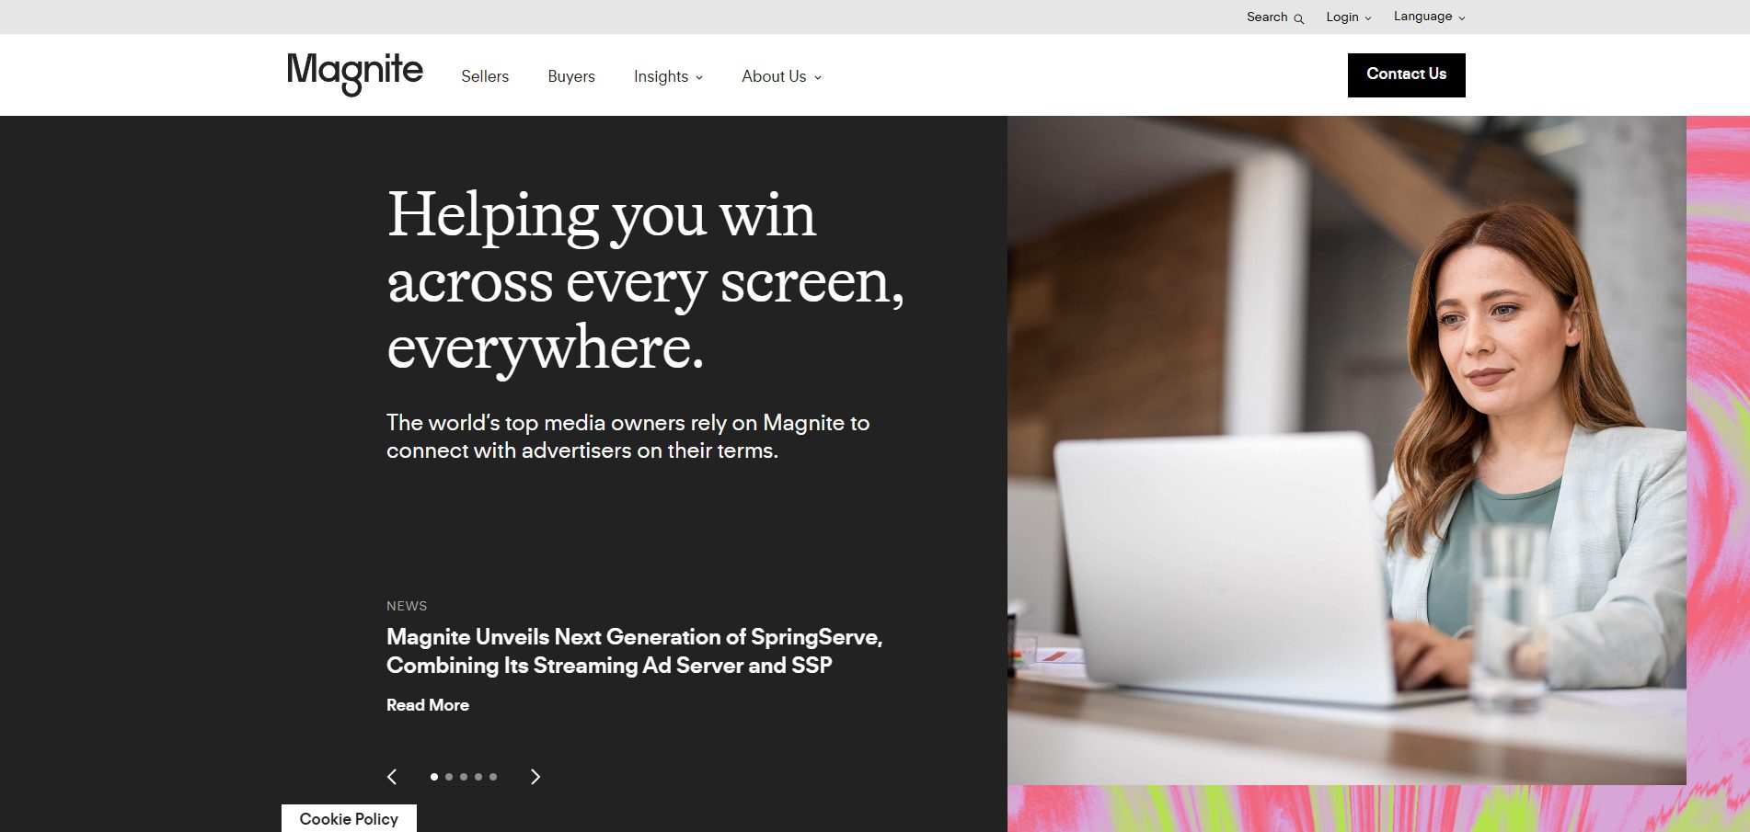Open the Insights menu
The image size is (1750, 832).
(668, 76)
